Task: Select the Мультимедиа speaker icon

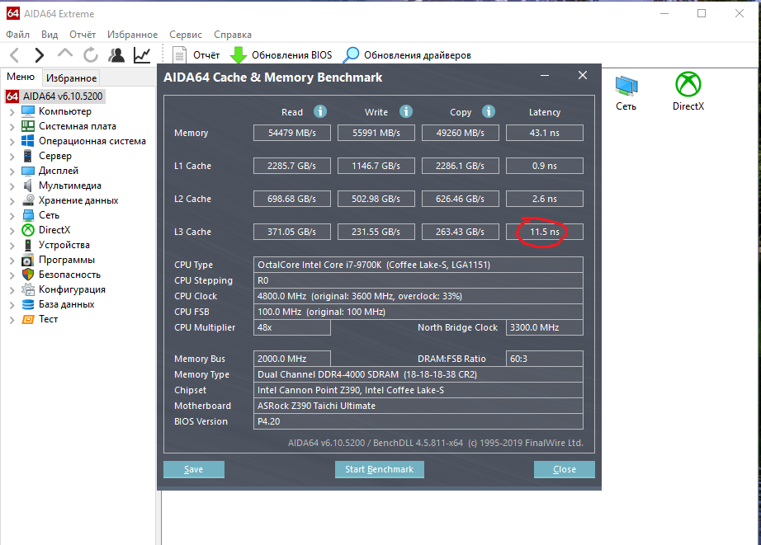Action: pos(28,186)
